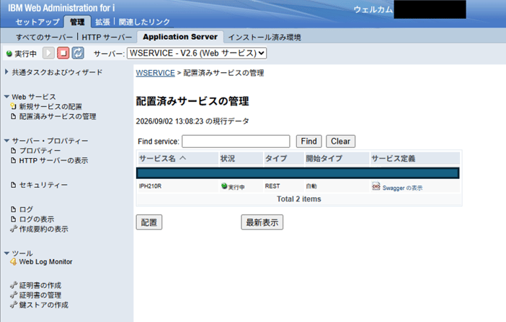
Task: Select the highlighted first service row
Action: click(298, 173)
